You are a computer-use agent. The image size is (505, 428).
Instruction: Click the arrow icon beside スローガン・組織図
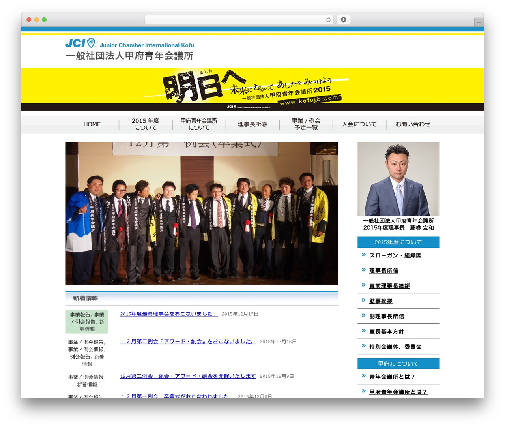(363, 255)
